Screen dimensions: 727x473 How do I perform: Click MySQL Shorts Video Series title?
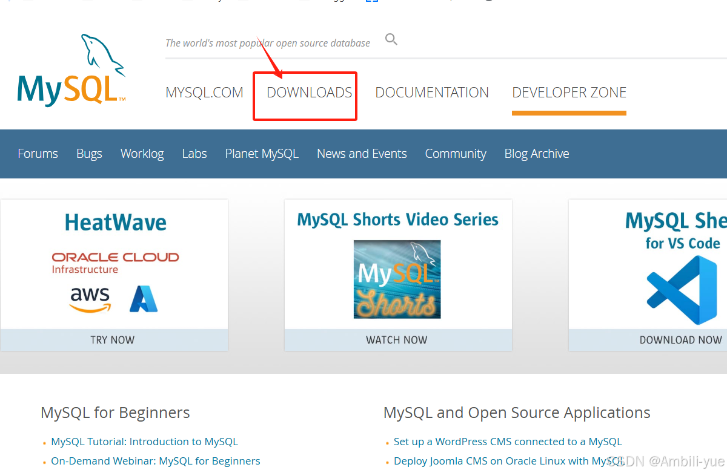(398, 220)
